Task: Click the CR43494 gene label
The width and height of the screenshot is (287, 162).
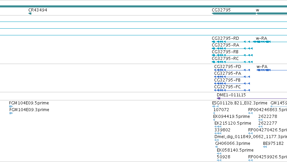Action: 38,10
